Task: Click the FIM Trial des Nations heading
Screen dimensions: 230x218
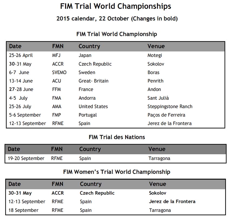Action: point(117,137)
